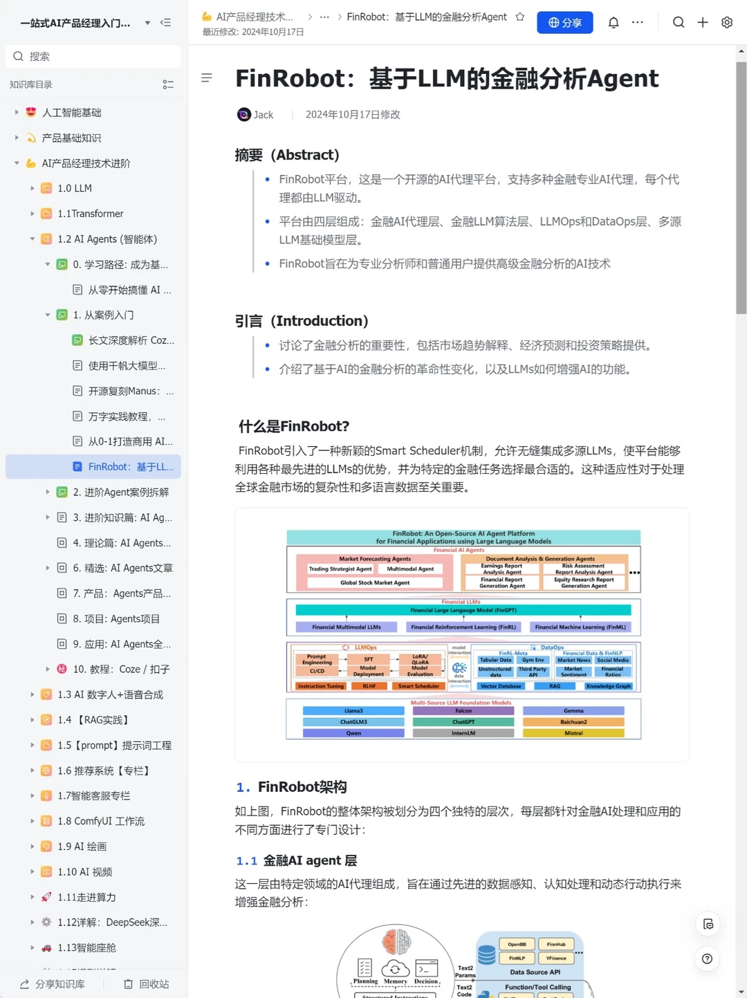The image size is (747, 998).
Task: Create new content with the plus icon
Action: coord(703,22)
